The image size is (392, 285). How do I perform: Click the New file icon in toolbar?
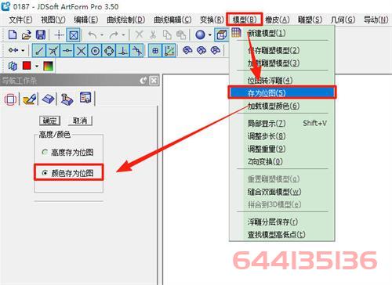point(13,34)
